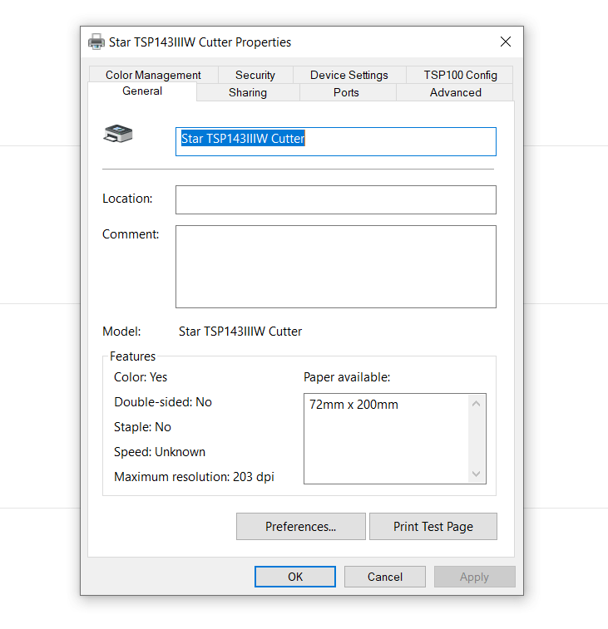Click the printer name input field
Viewport: 608px width, 629px height.
tap(336, 141)
